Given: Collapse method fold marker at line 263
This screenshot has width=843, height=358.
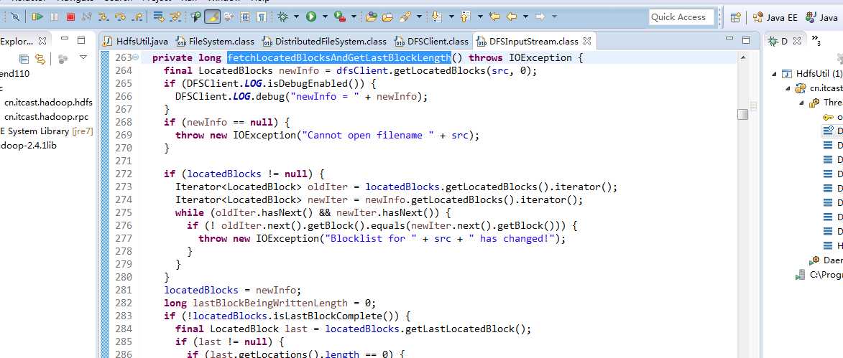Looking at the screenshot, I should coord(136,57).
